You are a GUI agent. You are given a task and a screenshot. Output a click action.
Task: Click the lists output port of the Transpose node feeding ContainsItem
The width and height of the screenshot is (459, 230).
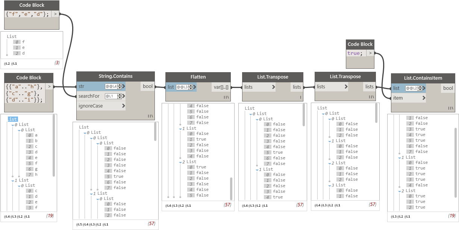point(370,86)
